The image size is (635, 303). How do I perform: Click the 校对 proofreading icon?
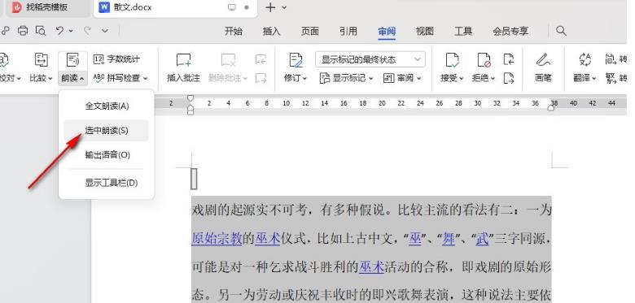[x=3, y=60]
